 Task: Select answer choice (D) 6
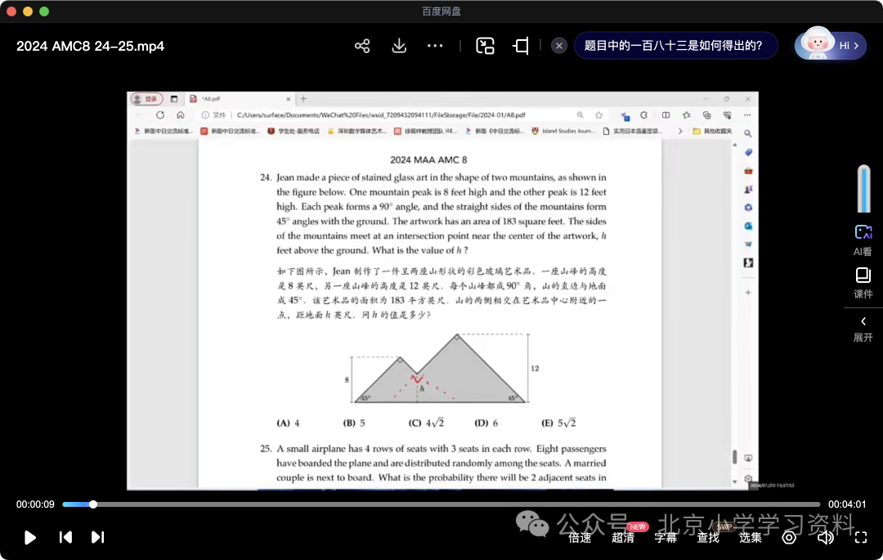(486, 423)
